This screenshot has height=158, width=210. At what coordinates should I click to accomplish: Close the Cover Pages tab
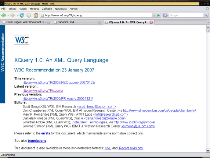click(x=48, y=22)
